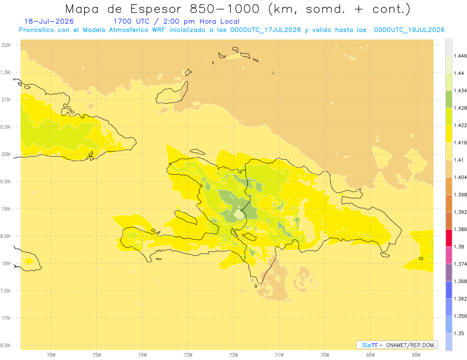Click the 68W longitude label
This screenshot has height=360, width=467.
[x=416, y=355]
